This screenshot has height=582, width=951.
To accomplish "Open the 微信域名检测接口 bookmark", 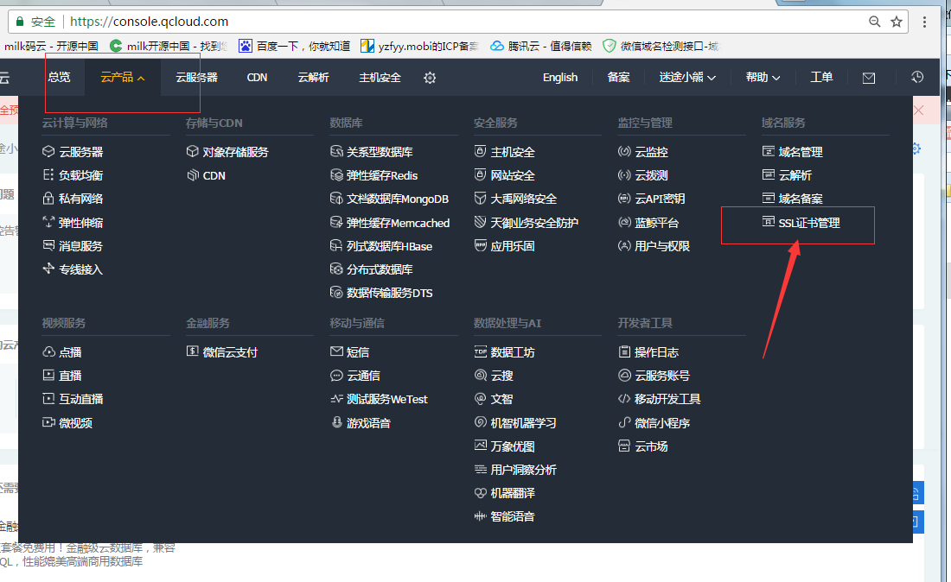I will [661, 46].
